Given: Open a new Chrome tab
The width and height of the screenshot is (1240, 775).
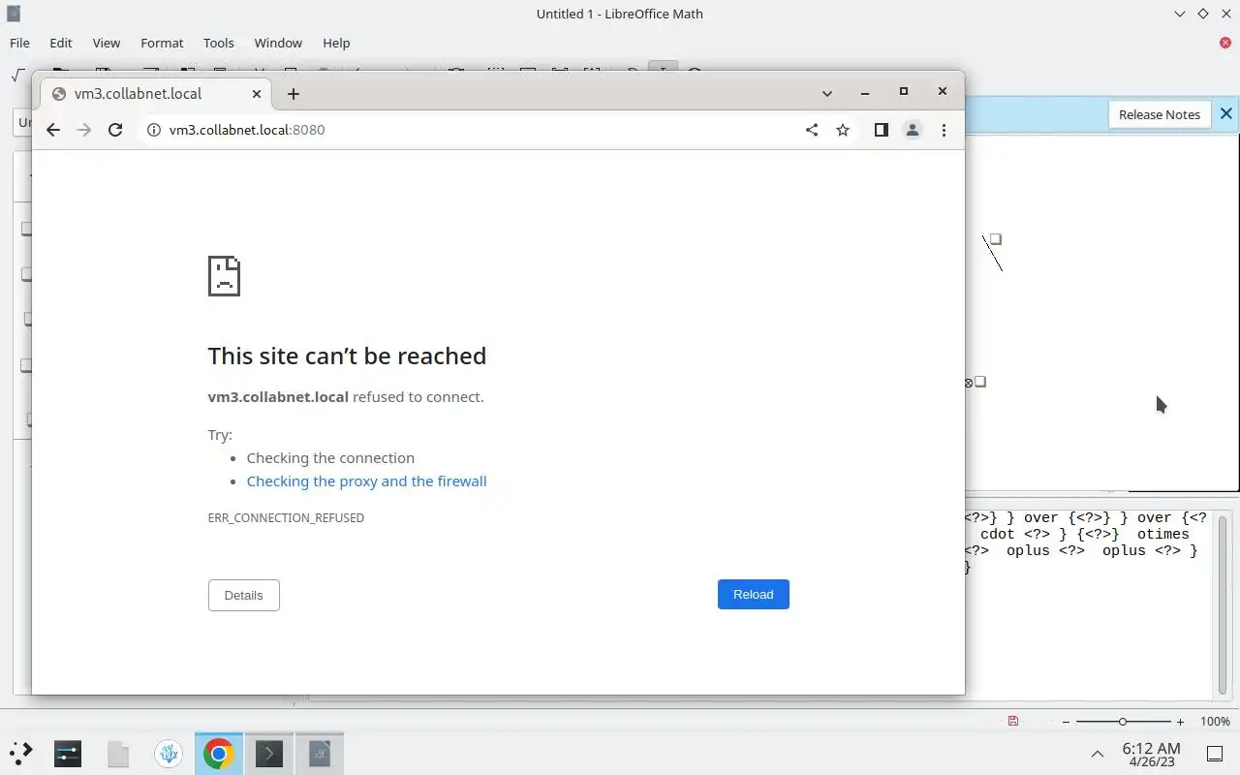Looking at the screenshot, I should [294, 94].
